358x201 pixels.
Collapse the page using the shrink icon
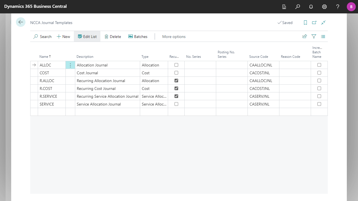point(323,23)
